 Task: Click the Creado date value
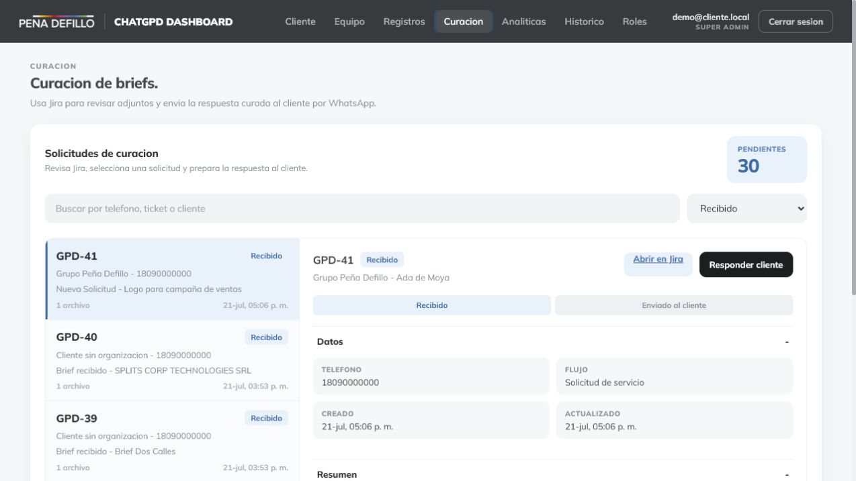click(357, 427)
